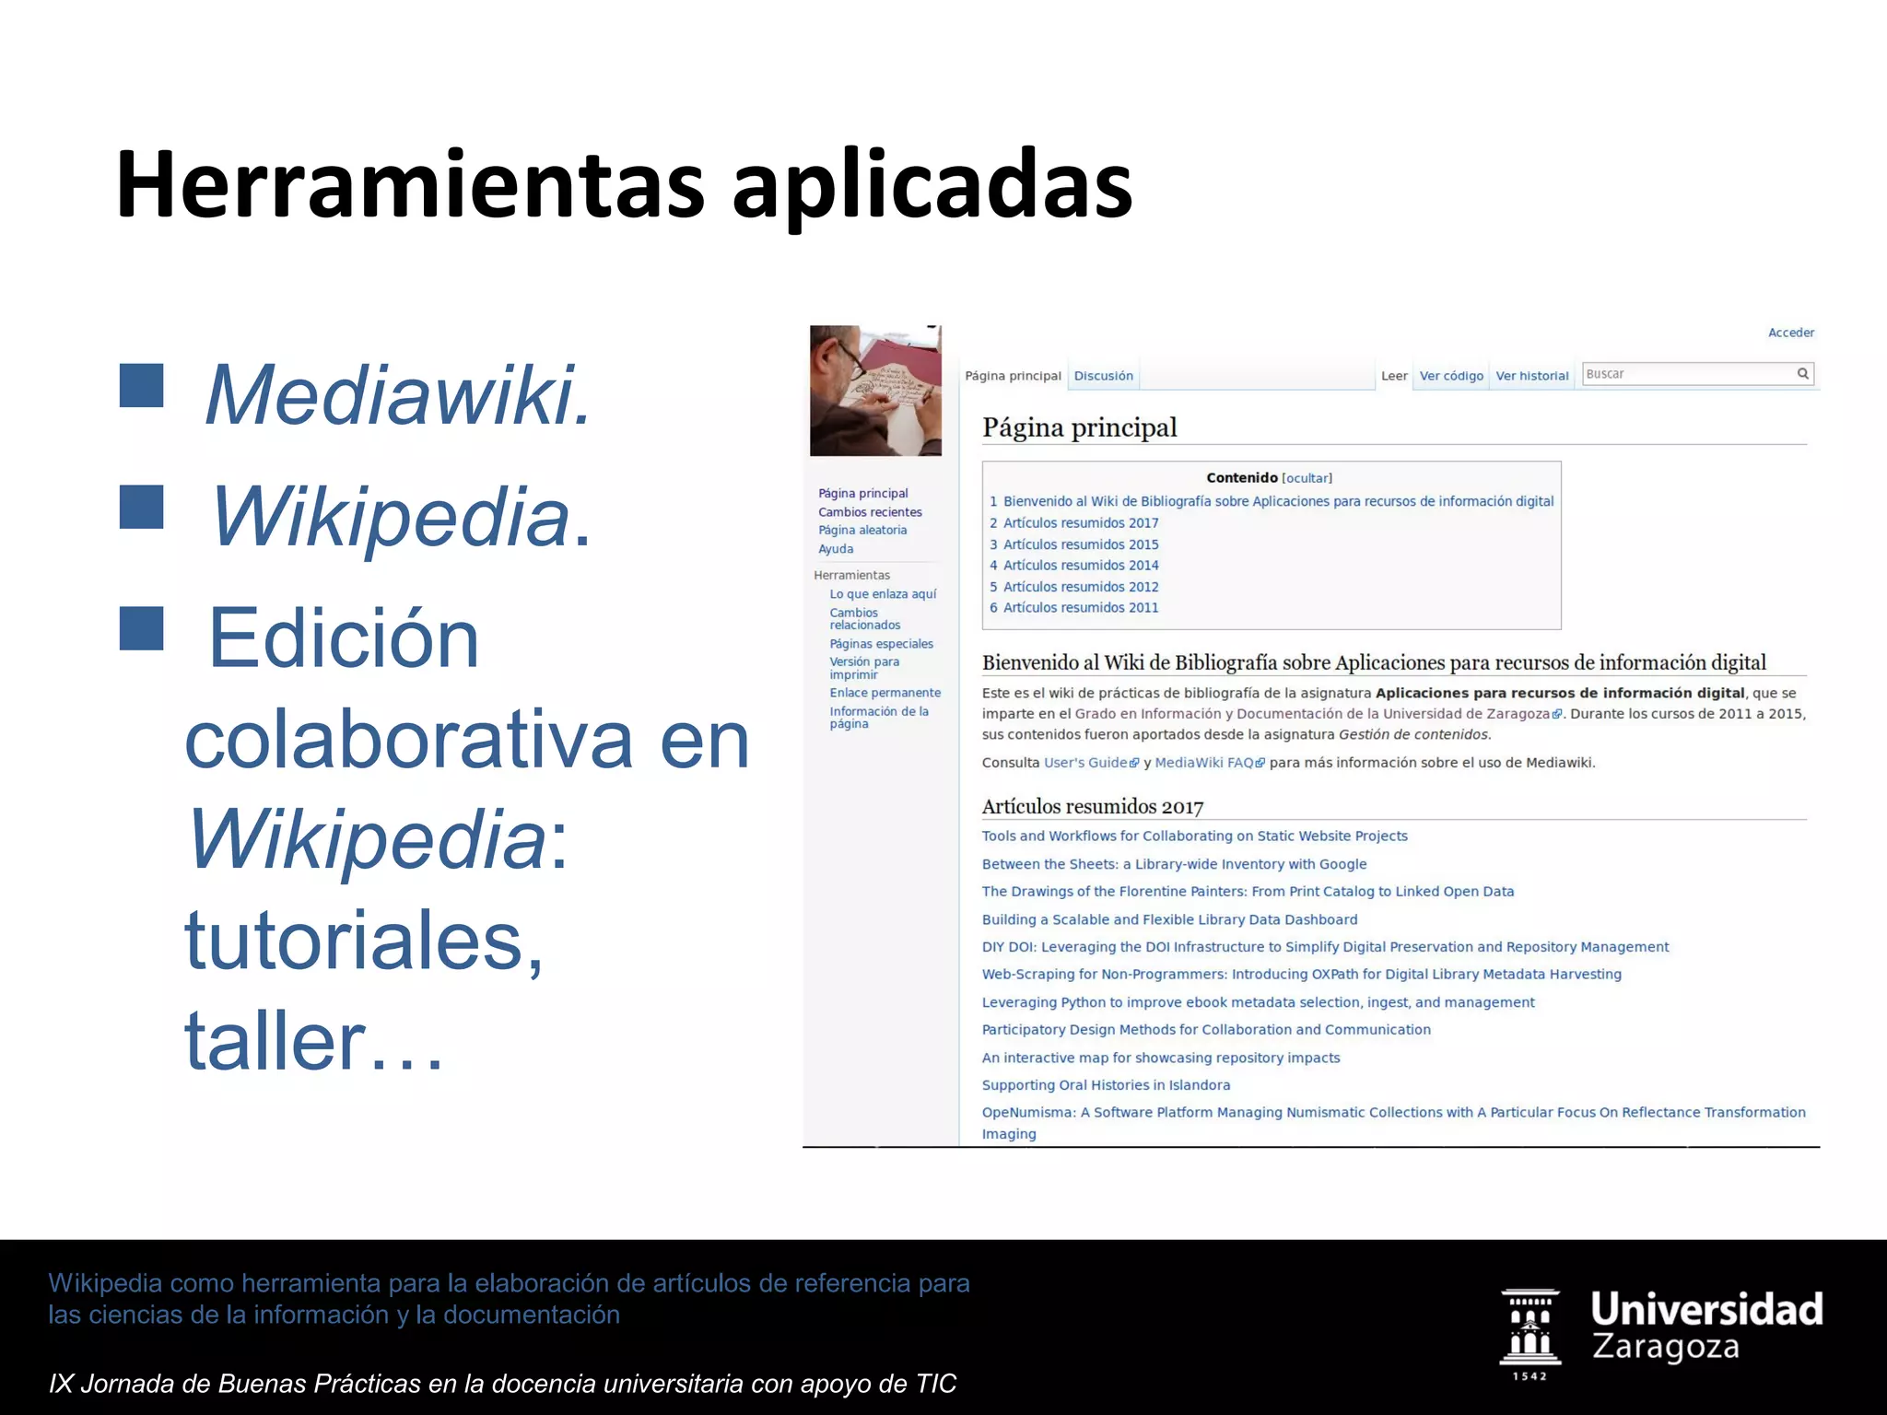Open article Web-Scraping for Non-Programmers
The width and height of the screenshot is (1887, 1415).
[x=1301, y=975]
